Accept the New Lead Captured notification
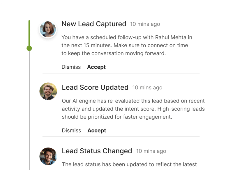The height and width of the screenshot is (170, 233). (96, 67)
